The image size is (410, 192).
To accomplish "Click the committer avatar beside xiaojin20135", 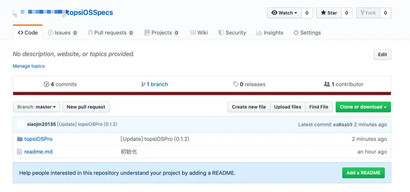I will 21,125.
